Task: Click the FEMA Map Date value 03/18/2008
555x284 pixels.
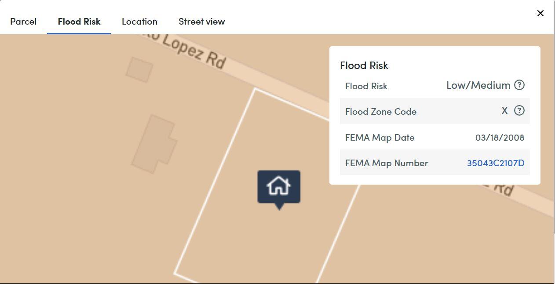Action: [500, 138]
